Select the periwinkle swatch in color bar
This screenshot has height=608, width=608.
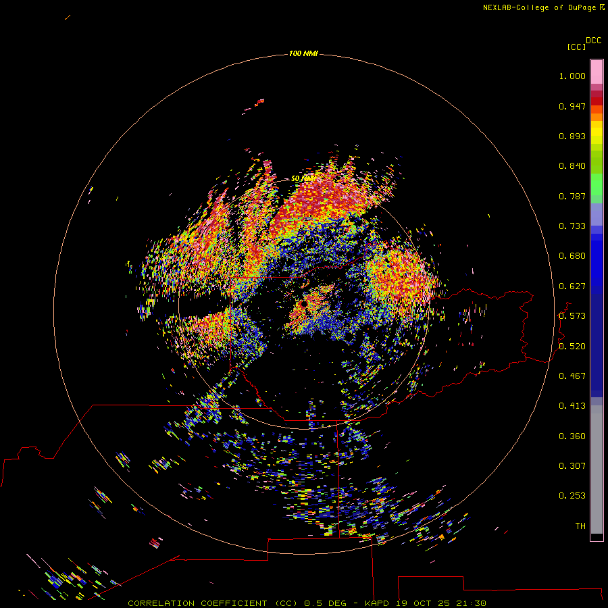(597, 215)
